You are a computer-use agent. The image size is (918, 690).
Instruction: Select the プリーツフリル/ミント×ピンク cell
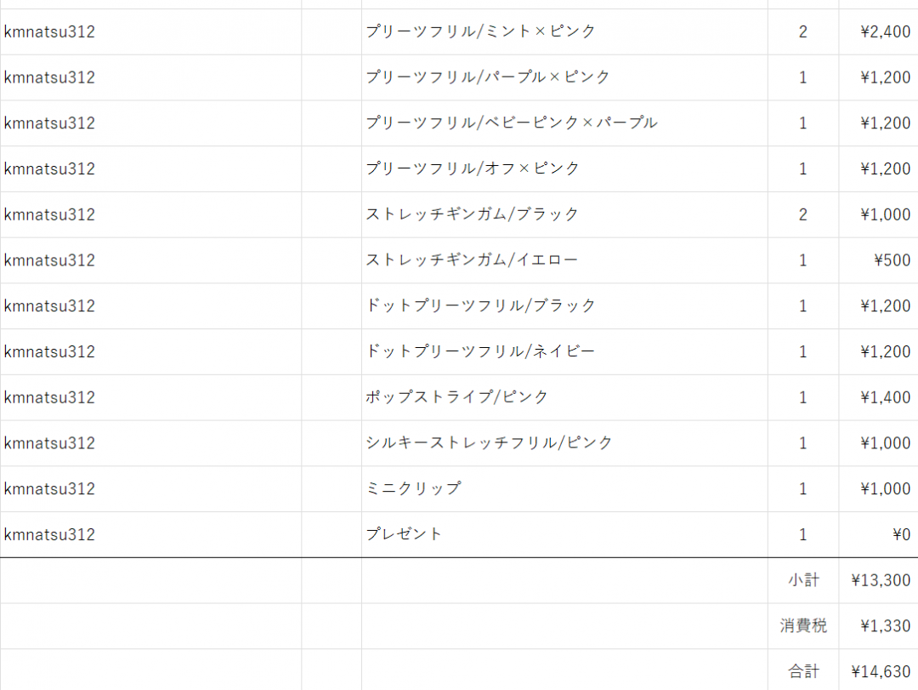[480, 31]
